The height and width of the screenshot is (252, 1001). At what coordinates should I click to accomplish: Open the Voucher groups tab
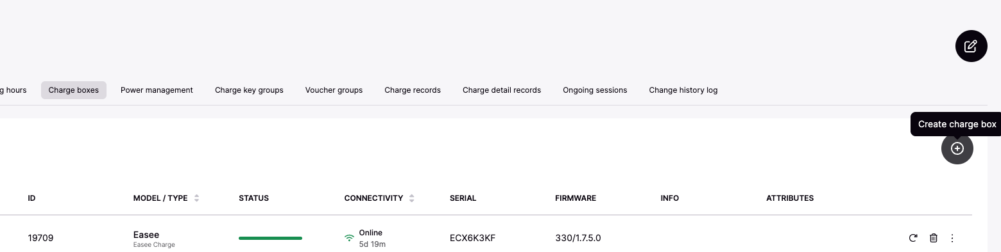point(334,90)
